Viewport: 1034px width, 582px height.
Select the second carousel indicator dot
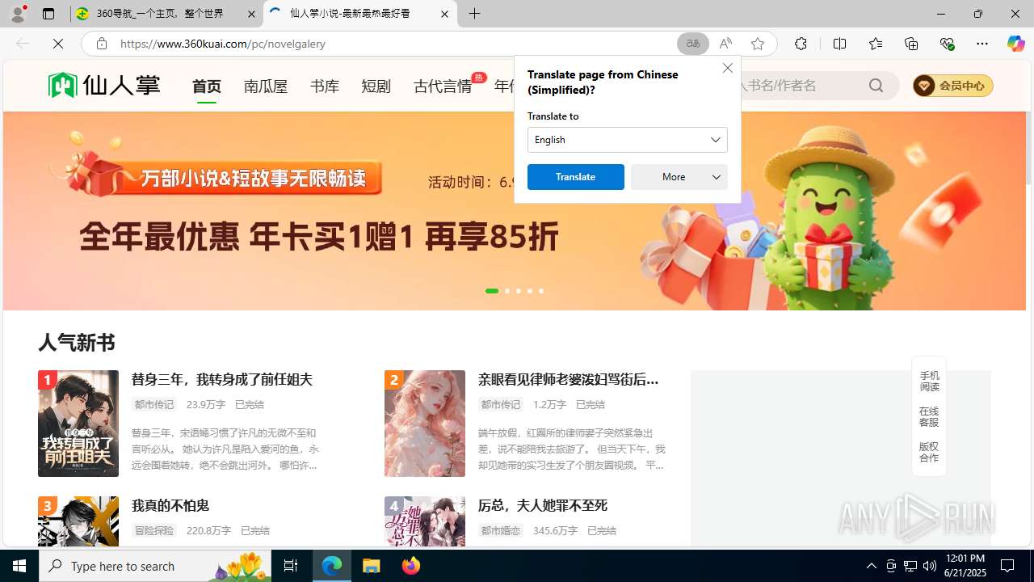click(x=507, y=291)
